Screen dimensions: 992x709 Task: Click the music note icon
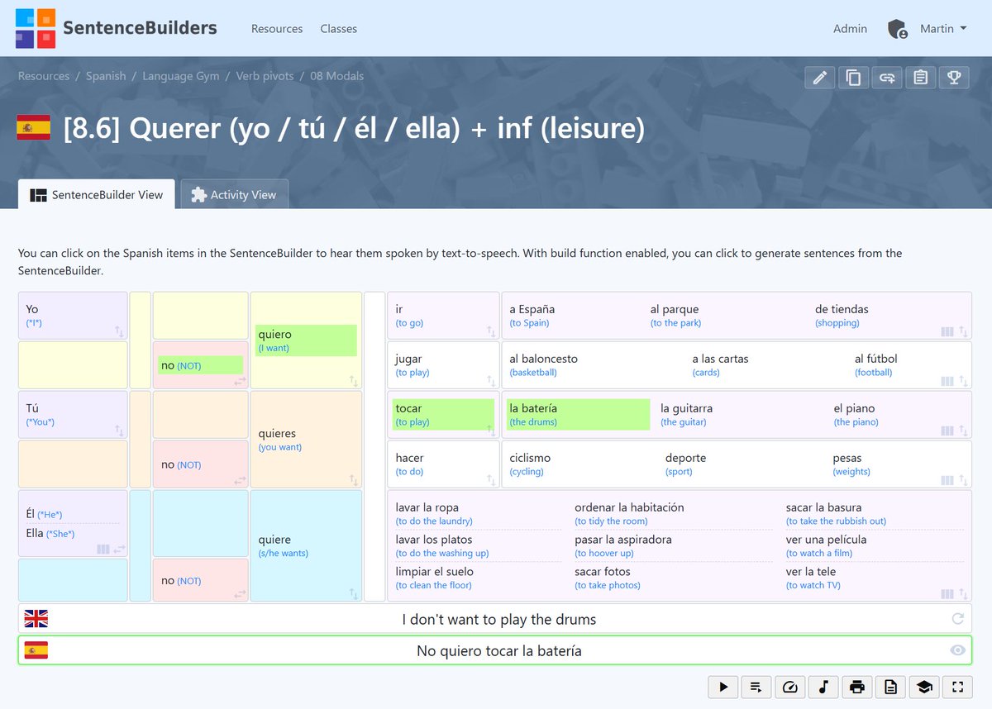[x=823, y=687]
